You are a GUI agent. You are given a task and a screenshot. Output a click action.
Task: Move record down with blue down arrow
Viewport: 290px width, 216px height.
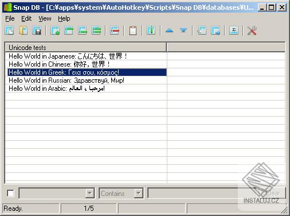point(183,30)
